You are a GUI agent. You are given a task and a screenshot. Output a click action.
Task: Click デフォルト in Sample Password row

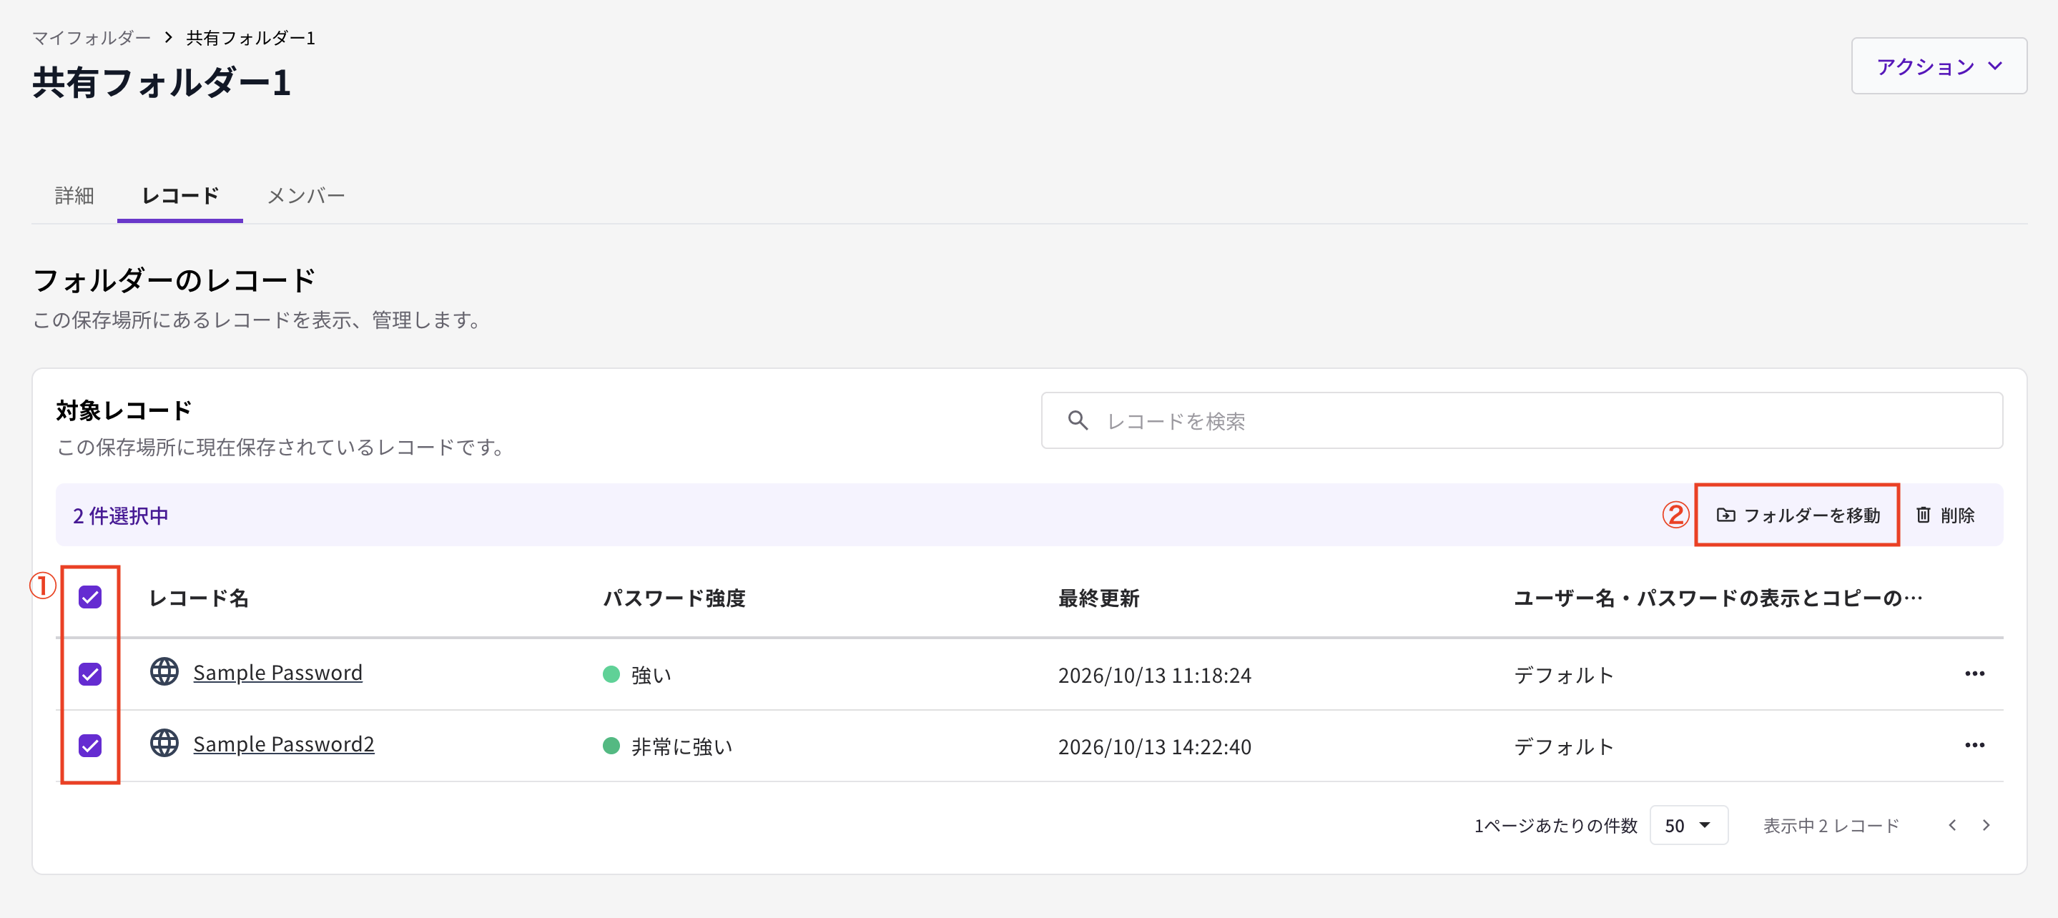tap(1563, 675)
